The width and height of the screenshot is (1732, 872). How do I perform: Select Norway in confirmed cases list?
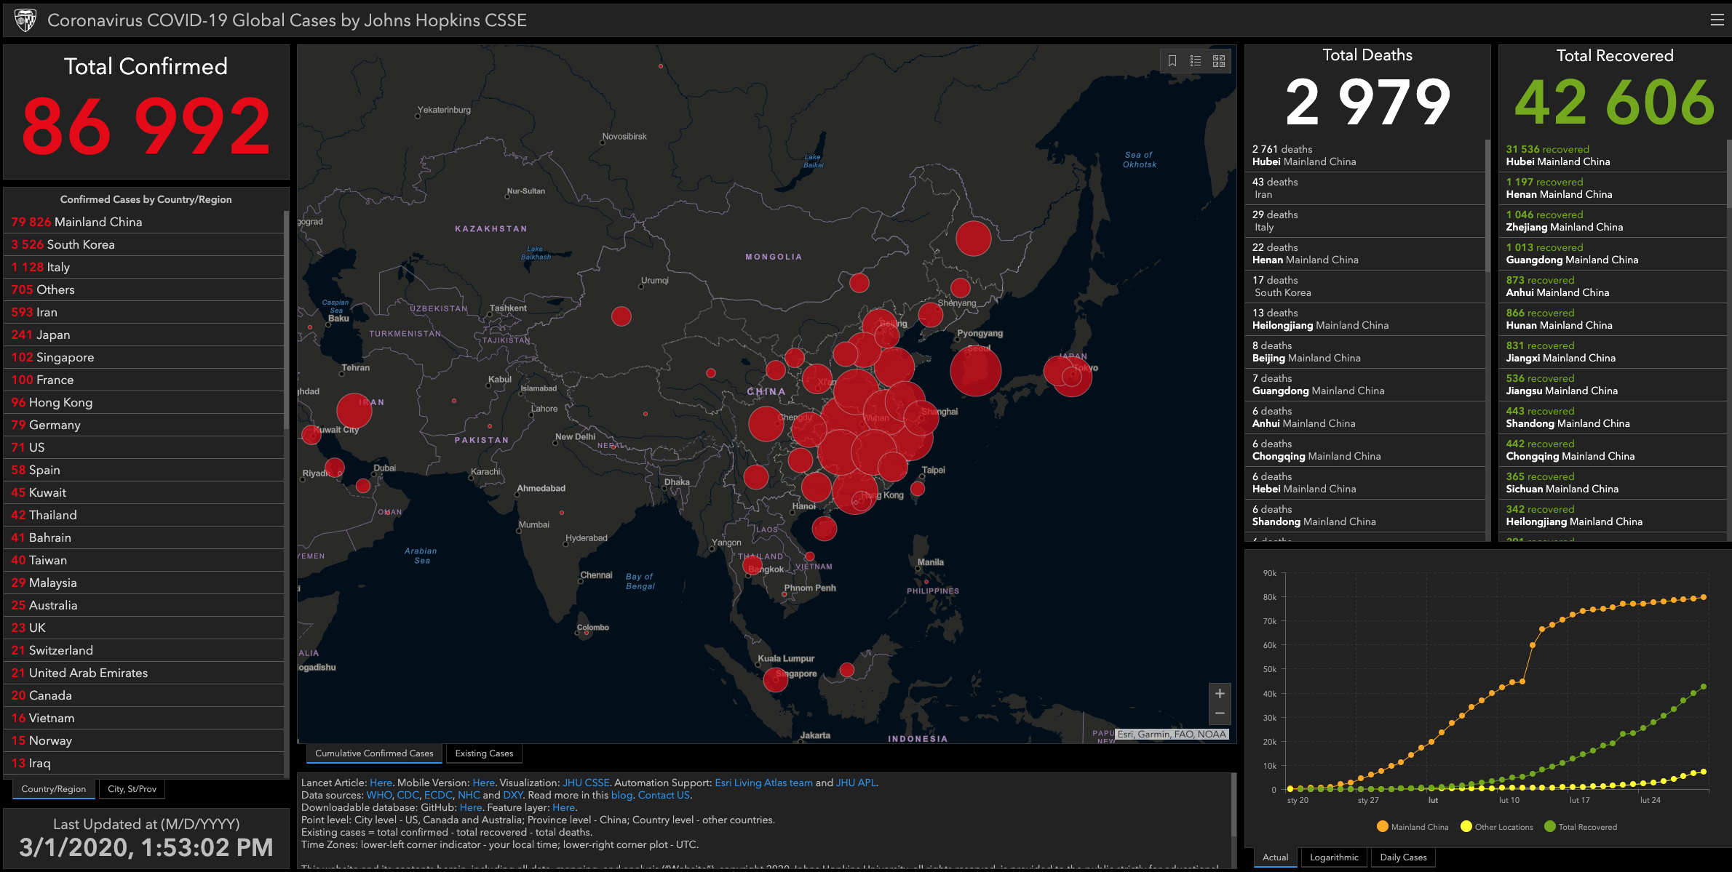click(144, 740)
